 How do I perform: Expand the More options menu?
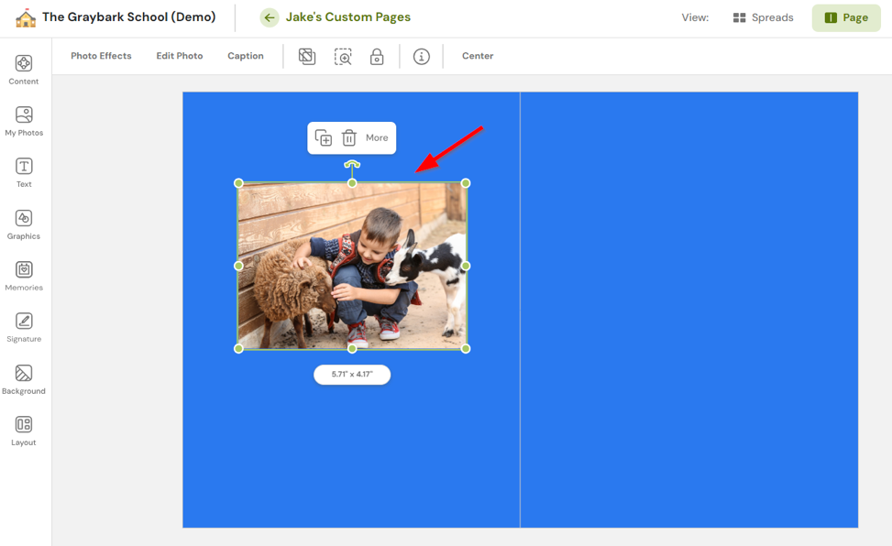pyautogui.click(x=377, y=137)
